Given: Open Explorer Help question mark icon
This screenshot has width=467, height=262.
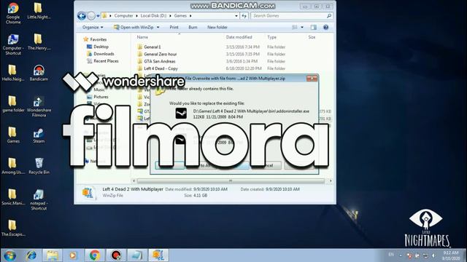Looking at the screenshot, I should 326,28.
